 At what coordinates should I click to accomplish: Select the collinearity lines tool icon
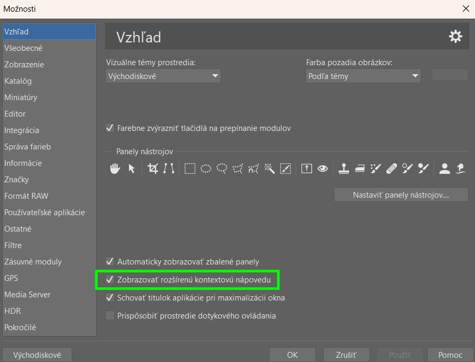169,169
